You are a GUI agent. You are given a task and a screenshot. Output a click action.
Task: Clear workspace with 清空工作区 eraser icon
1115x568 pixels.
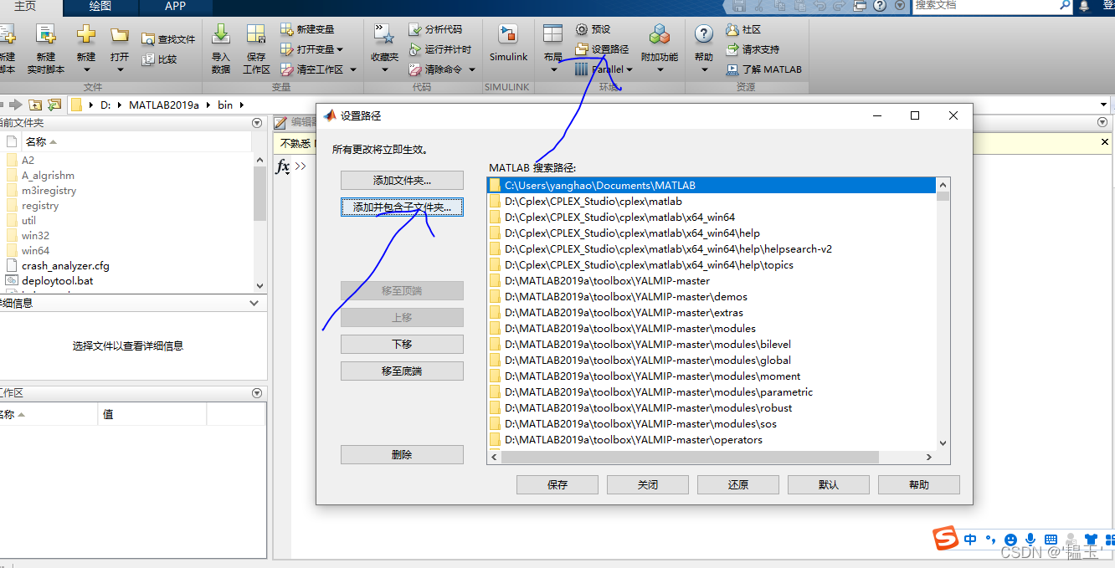[x=286, y=69]
